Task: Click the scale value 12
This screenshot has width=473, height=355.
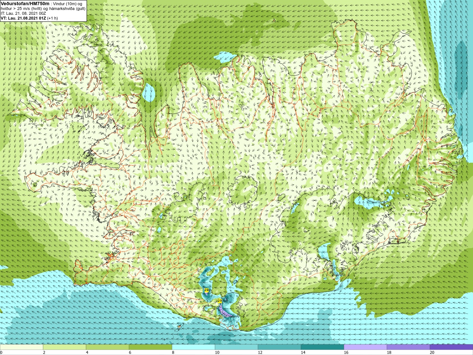Action: pos(260,352)
